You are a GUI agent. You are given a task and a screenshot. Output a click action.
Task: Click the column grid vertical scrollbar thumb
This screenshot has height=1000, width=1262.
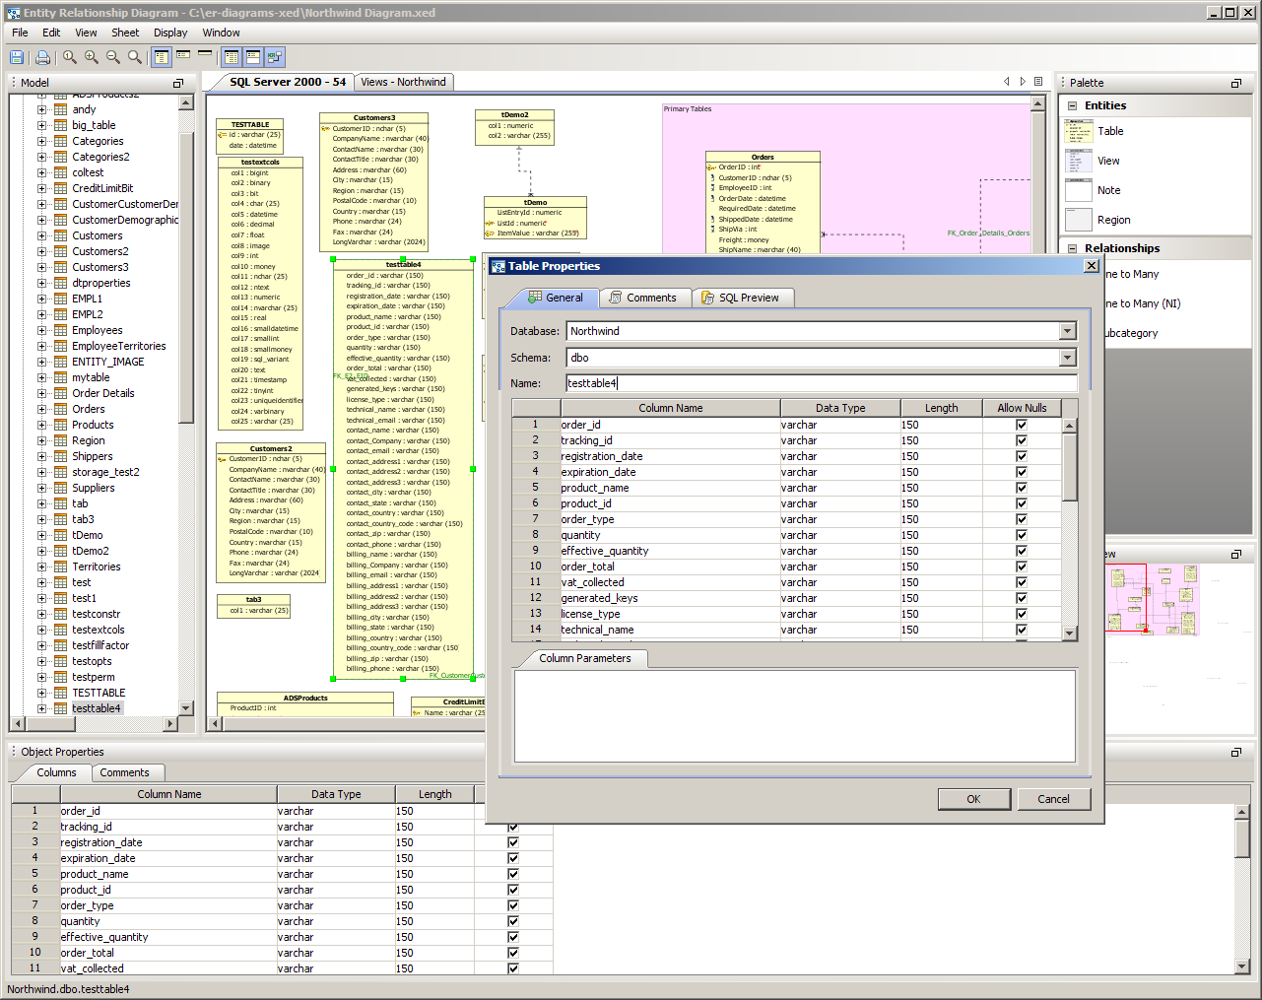tap(1070, 467)
